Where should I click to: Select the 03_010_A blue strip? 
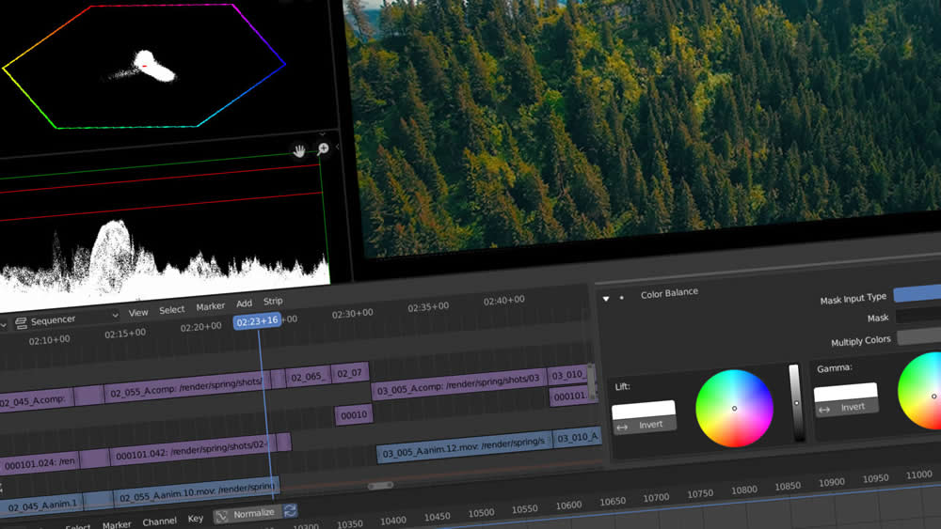[x=577, y=437]
